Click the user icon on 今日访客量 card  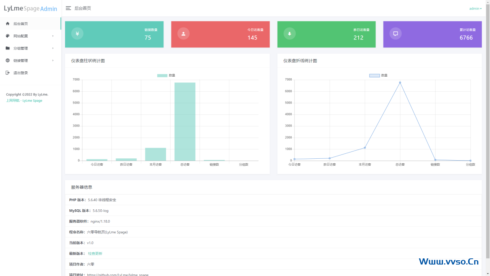183,34
